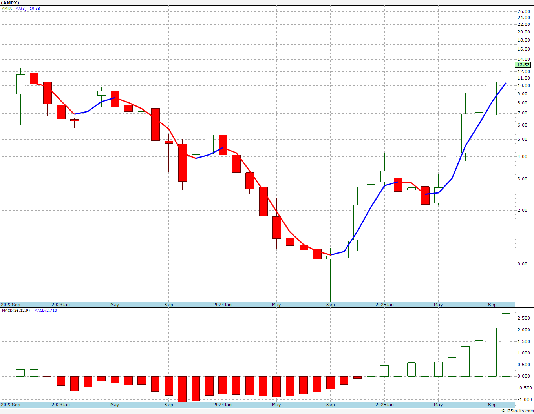Select the 16.00 price axis label
Screen dimensions: 534x414
coord(523,49)
